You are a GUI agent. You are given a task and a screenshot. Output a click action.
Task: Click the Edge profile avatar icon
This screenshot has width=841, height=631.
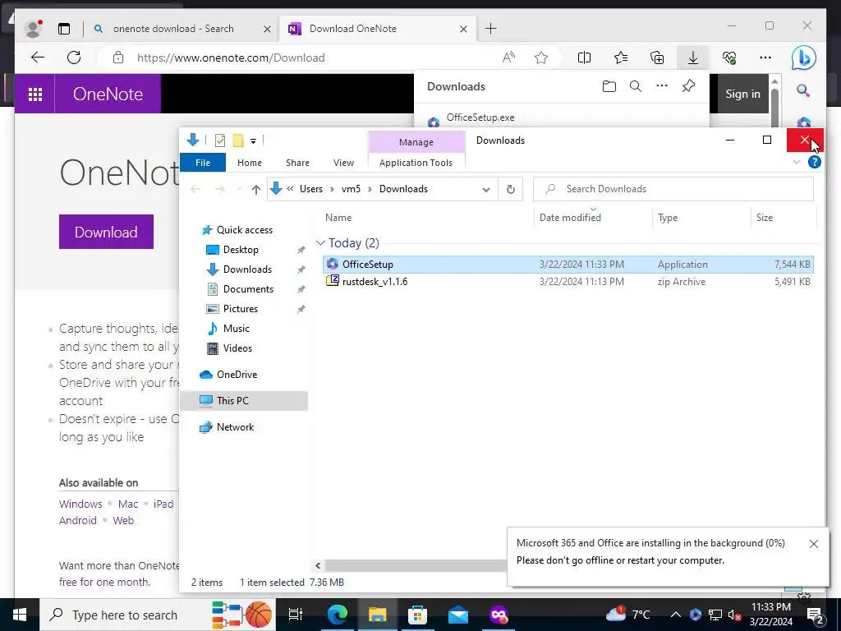click(33, 29)
